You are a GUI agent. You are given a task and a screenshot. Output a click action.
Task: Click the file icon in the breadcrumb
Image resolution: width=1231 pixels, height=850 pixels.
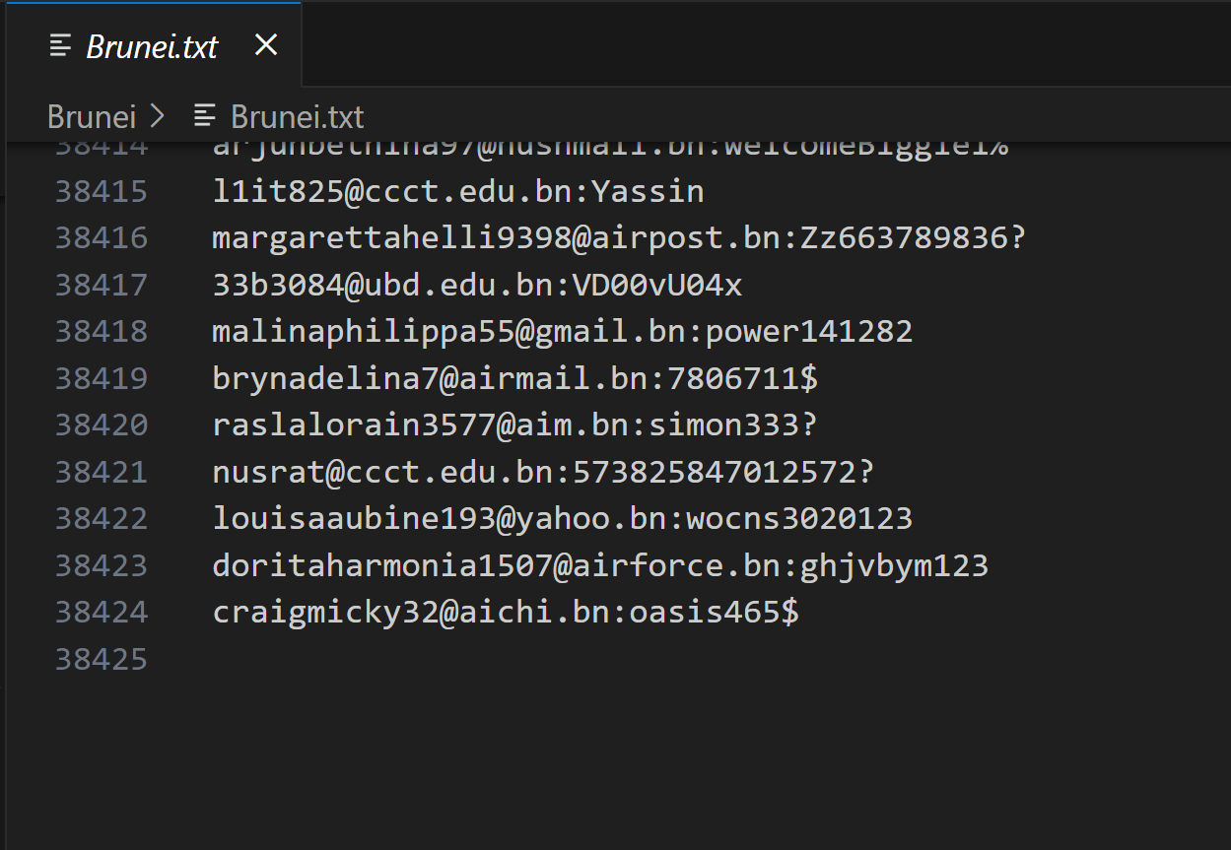pyautogui.click(x=205, y=116)
